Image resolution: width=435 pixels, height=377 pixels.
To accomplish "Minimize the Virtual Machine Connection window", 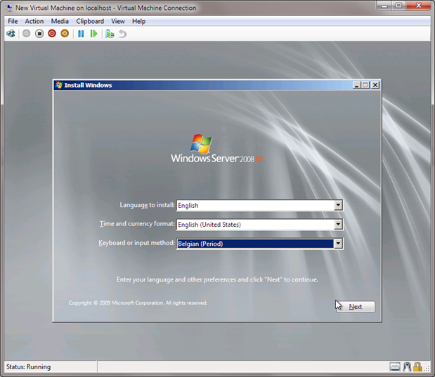I will pyautogui.click(x=384, y=6).
